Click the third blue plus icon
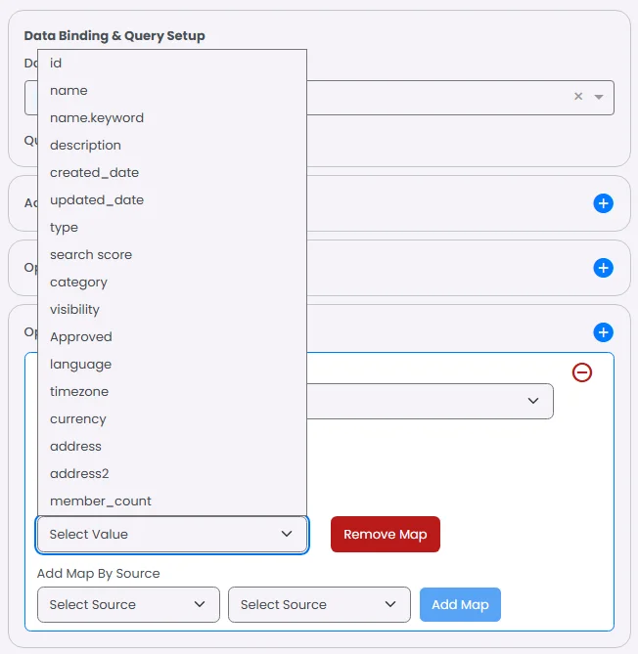Screen dimensions: 638x654 point(604,333)
